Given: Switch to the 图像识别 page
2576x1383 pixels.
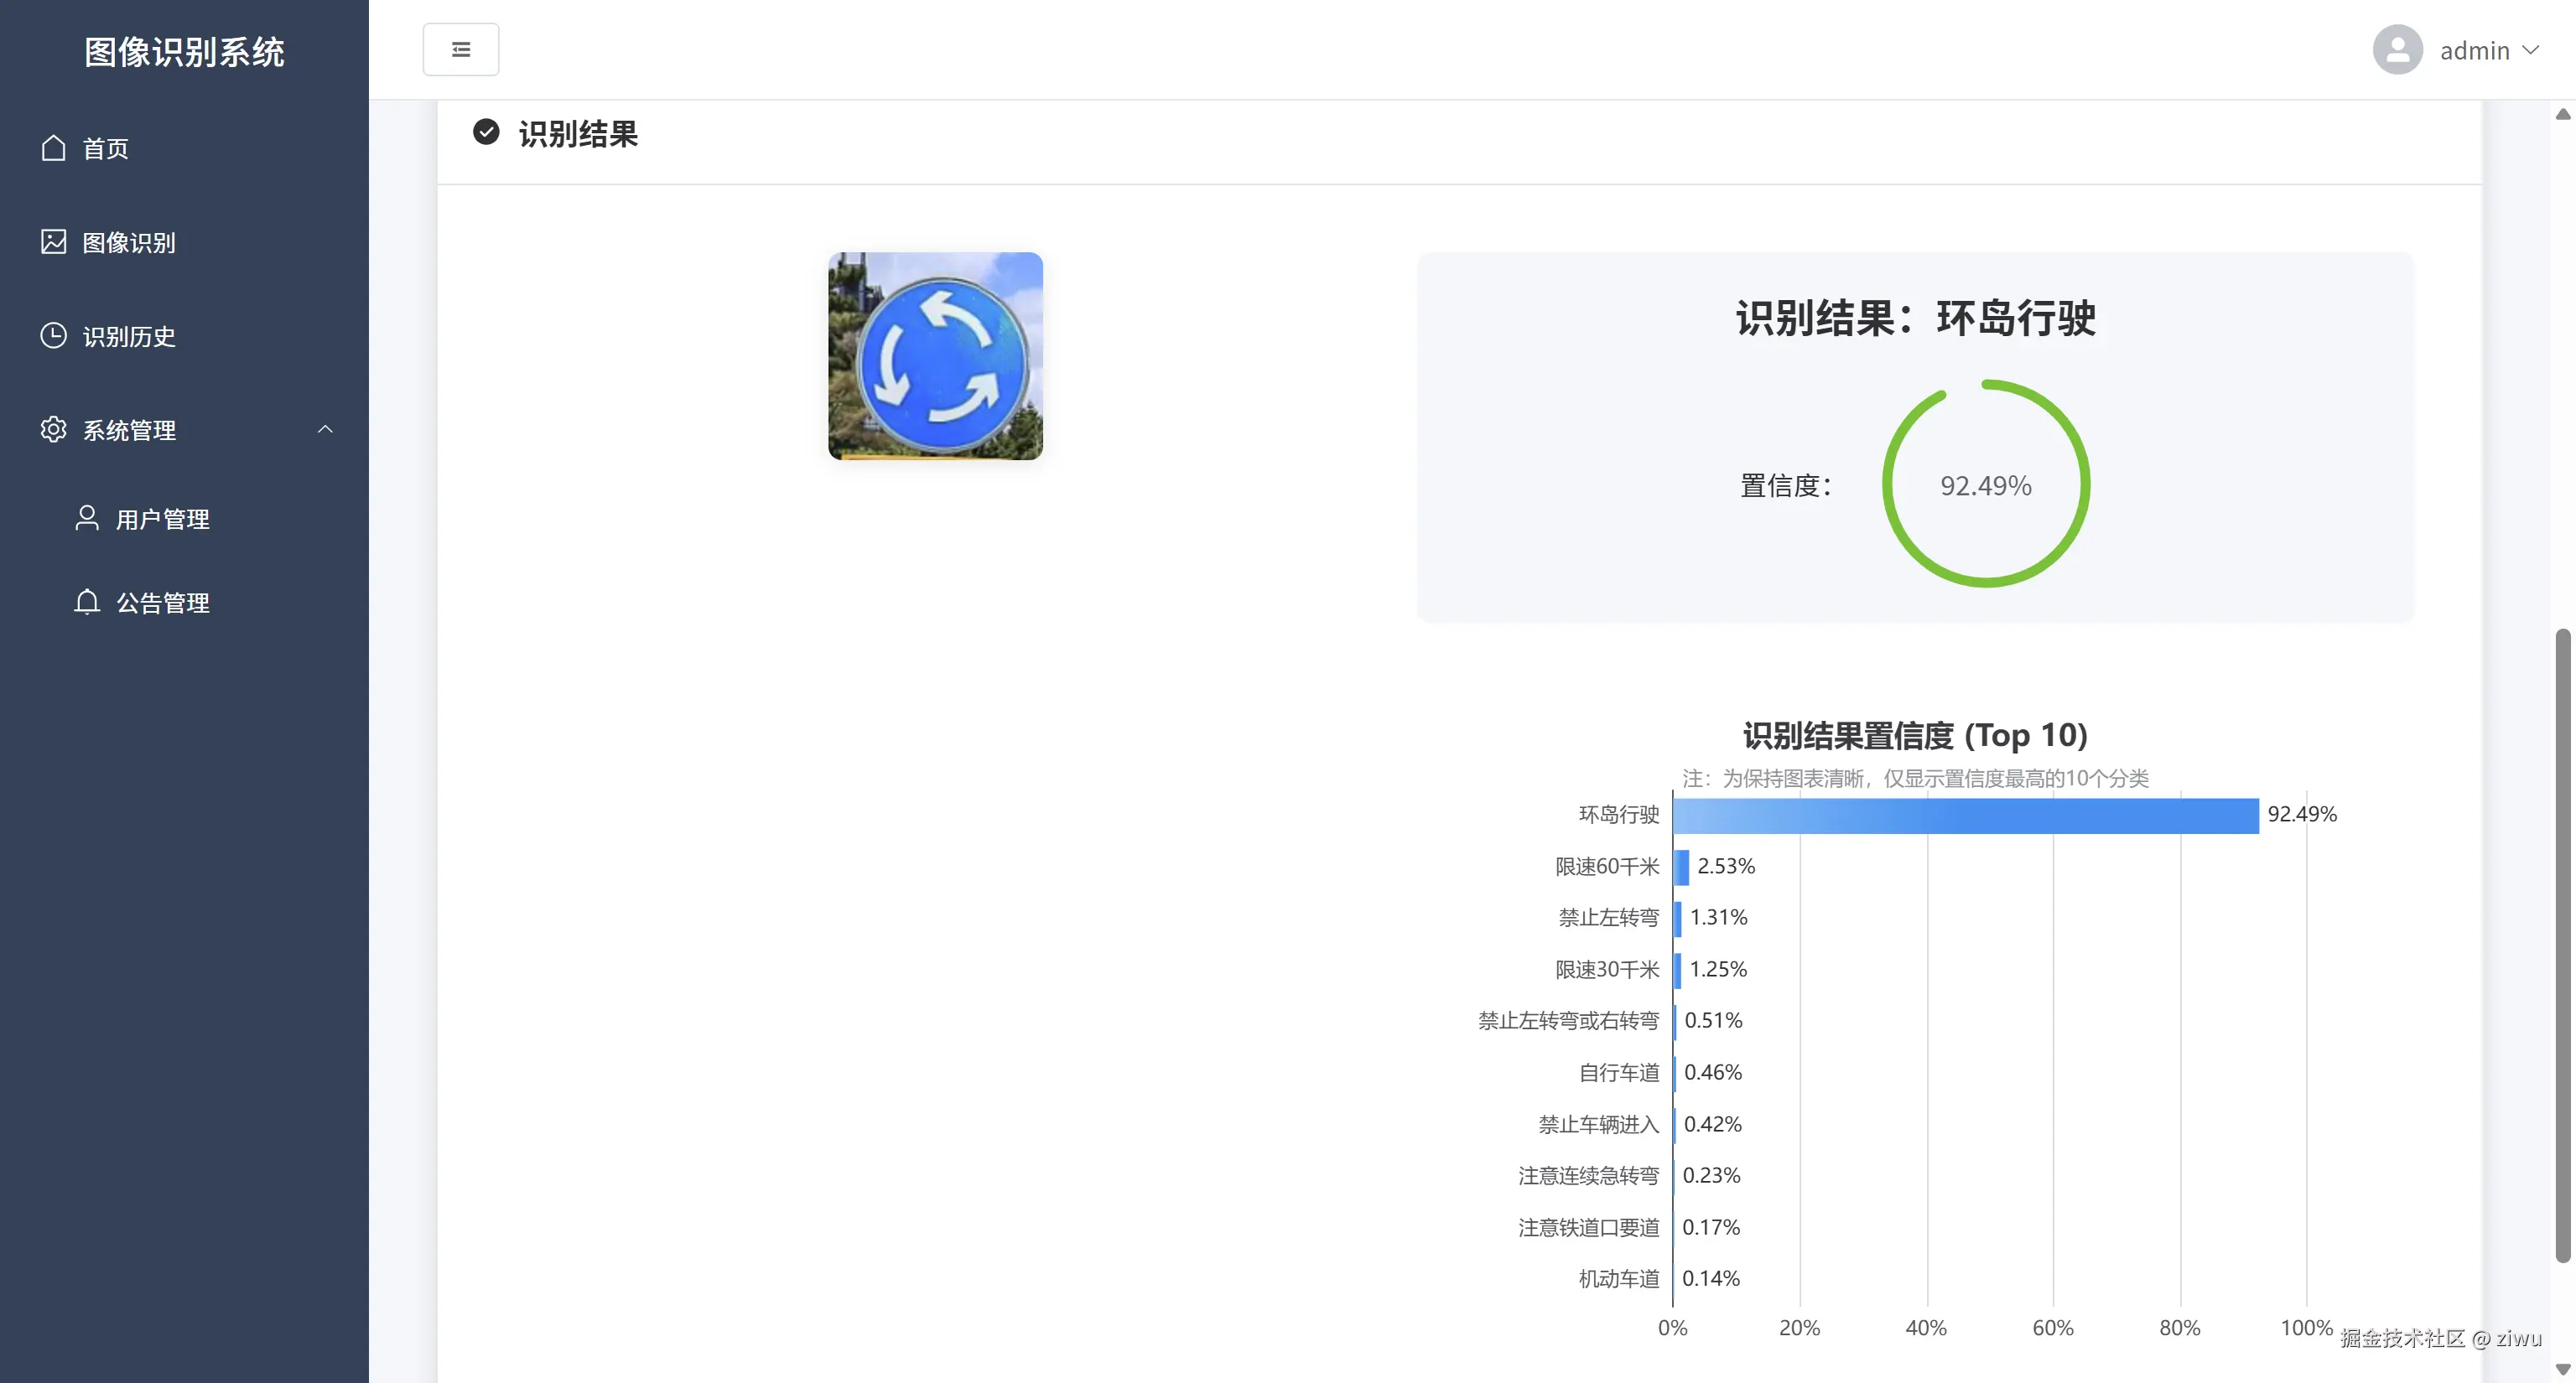Looking at the screenshot, I should 128,242.
